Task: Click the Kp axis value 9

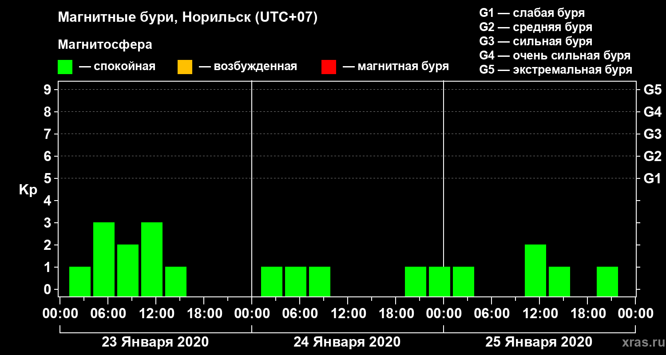Action: tap(48, 90)
